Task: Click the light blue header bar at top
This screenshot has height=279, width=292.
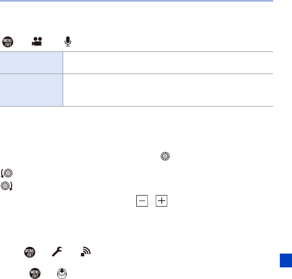Action: [136, 1]
